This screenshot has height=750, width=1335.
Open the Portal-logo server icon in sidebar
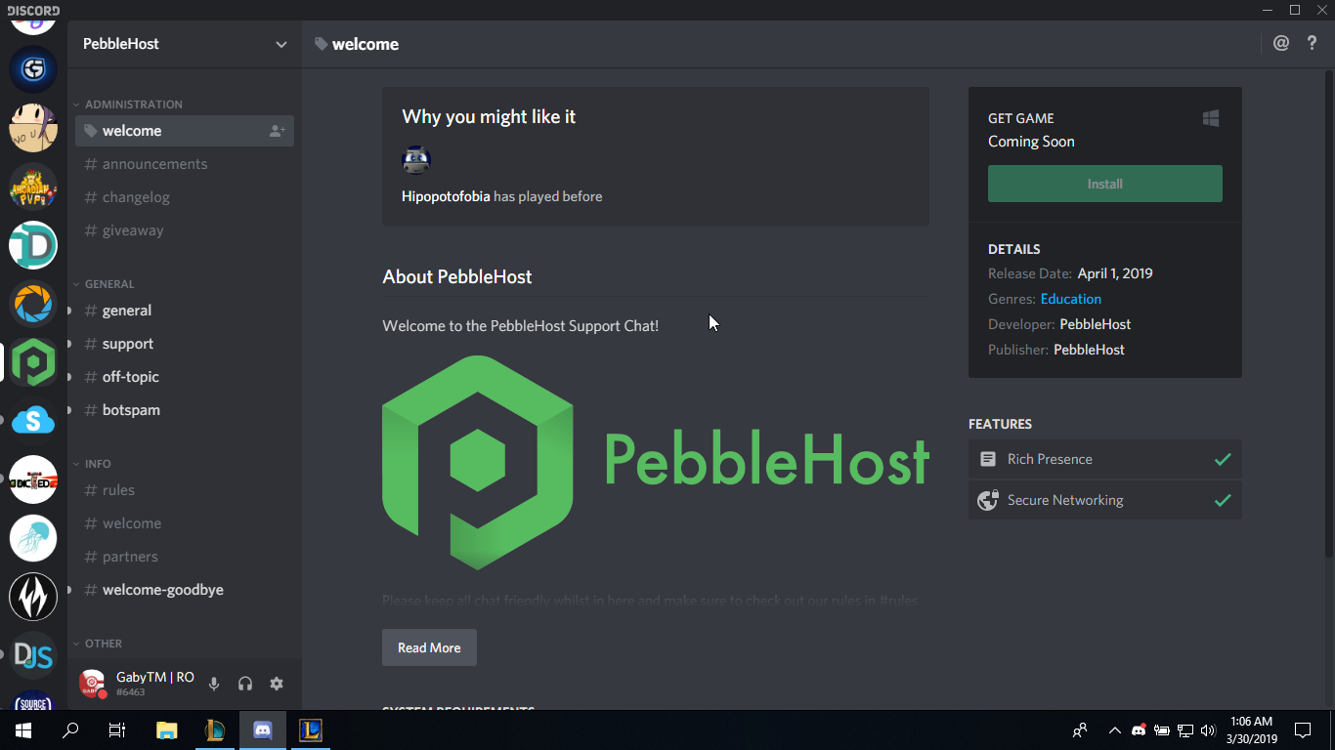point(33,304)
